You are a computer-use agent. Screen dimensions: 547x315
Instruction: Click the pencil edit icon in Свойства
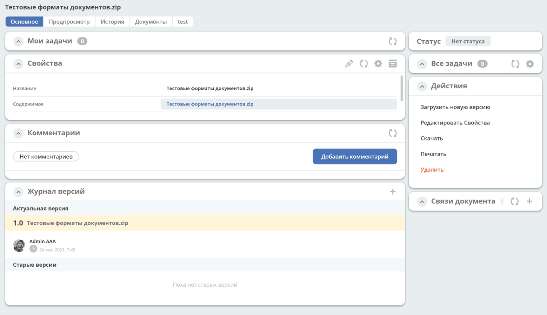pos(349,63)
